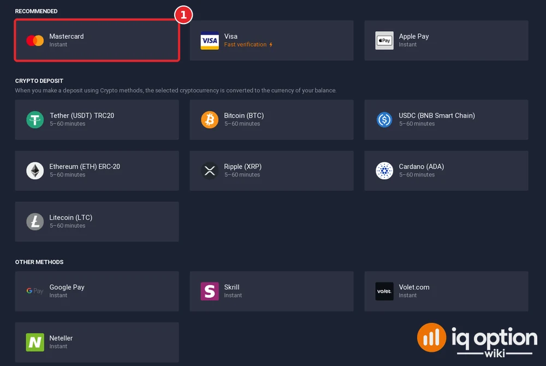Select Litecoin (LTC) deposit card

tap(97, 221)
